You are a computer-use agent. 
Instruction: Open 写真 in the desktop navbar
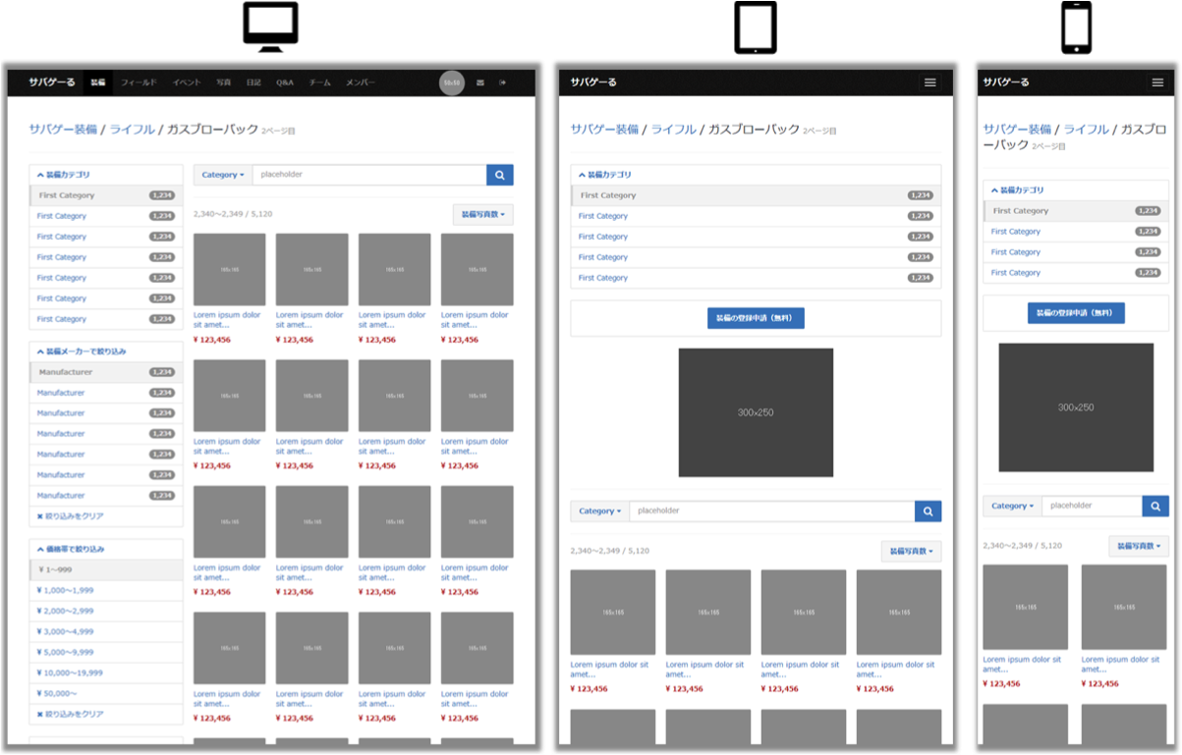[224, 83]
